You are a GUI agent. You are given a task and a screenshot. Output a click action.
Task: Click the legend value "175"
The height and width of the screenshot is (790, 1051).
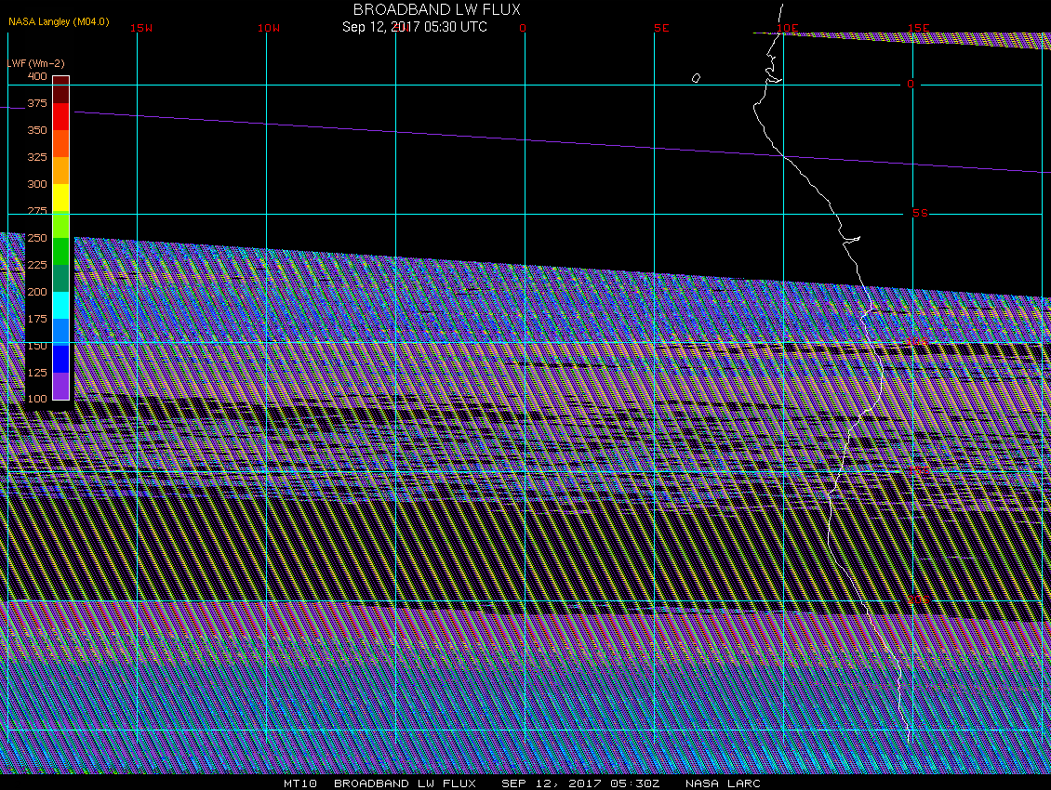coord(37,318)
